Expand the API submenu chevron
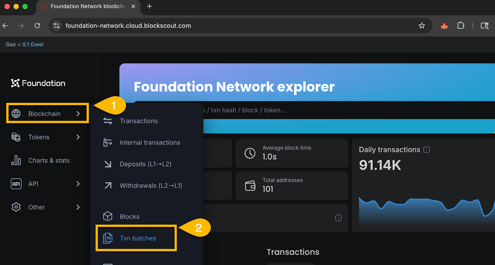The height and width of the screenshot is (265, 495). tap(78, 184)
